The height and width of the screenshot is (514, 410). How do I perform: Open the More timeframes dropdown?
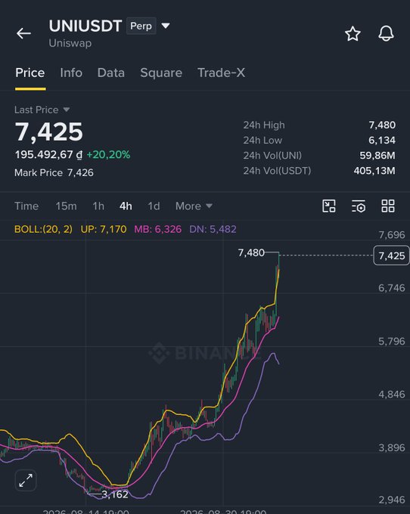[194, 206]
